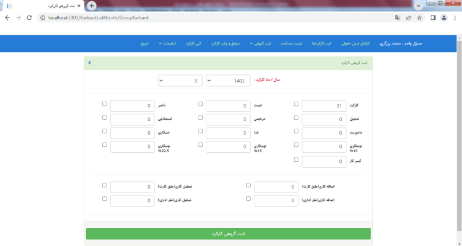Viewport: 462px width, 246px height.
Task: Open a new browser tab with plus icon
Action: coord(91,5)
